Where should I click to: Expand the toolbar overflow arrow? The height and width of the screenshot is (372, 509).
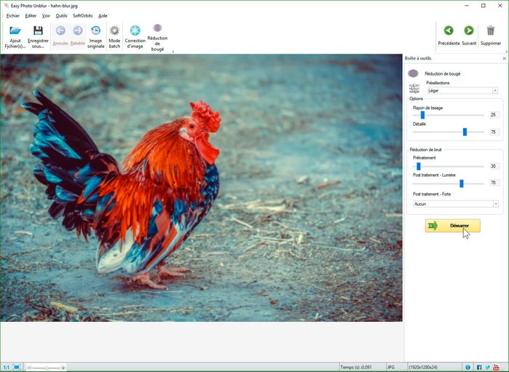pyautogui.click(x=172, y=52)
